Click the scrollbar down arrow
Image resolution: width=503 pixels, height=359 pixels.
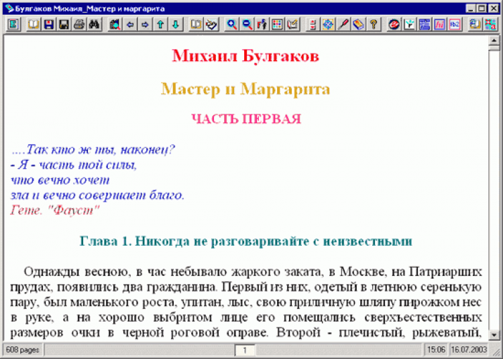(x=494, y=335)
